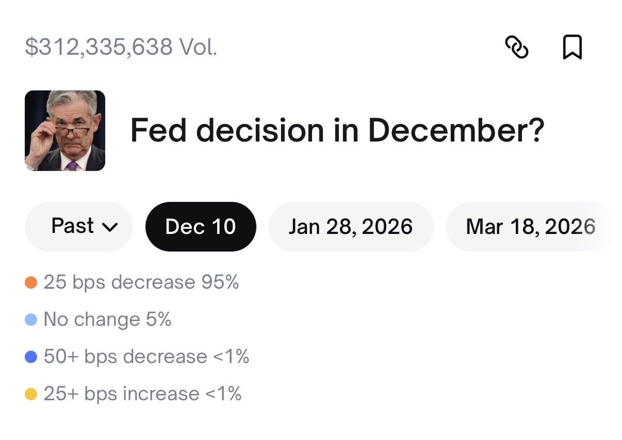The height and width of the screenshot is (440, 622).
Task: Switch to the Mar 18, 2026 tab
Action: [530, 227]
